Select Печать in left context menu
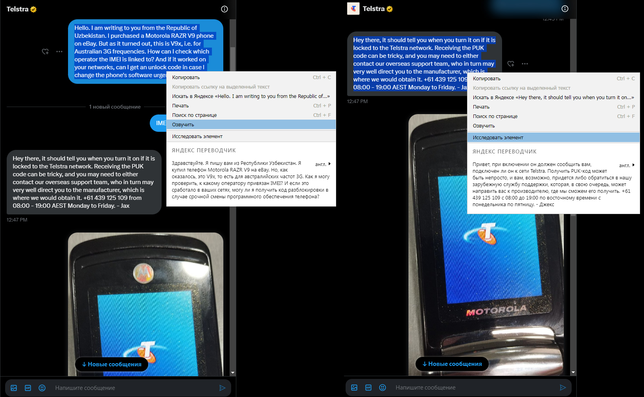644x397 pixels. (251, 106)
